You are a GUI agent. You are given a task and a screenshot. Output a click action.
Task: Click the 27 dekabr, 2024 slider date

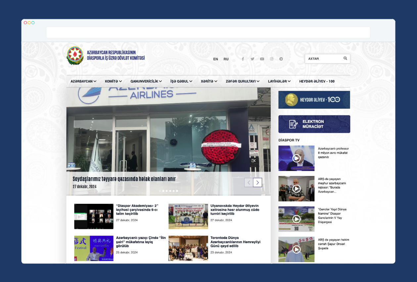click(84, 187)
